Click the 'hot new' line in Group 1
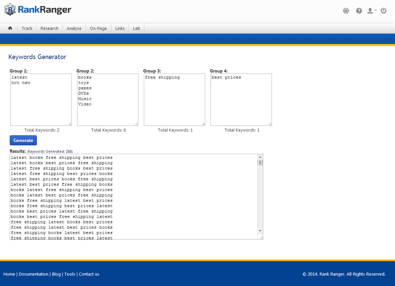 (x=21, y=83)
